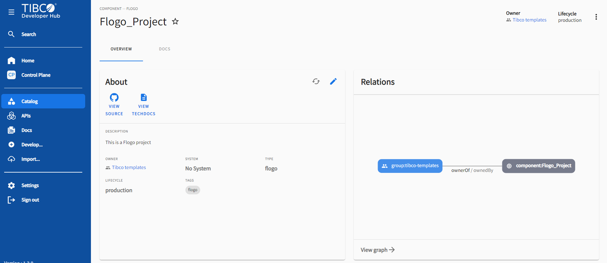Click Tibco templates owner link in About
The image size is (607, 263).
(129, 167)
